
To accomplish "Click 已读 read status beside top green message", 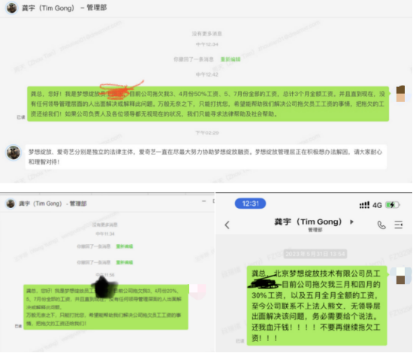I will tap(21, 117).
